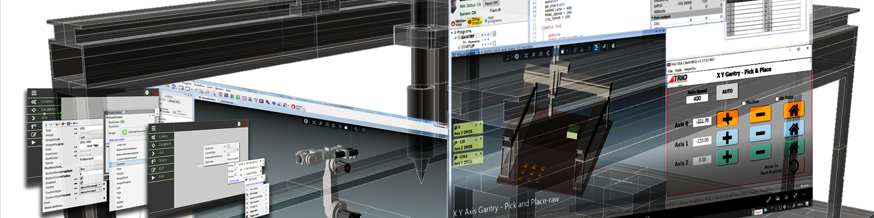
Task: Select the STARTUP program in tree
Action: pos(468,47)
